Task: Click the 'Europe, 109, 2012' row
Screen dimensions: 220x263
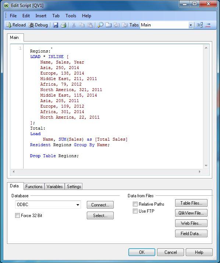Action: pos(62,106)
